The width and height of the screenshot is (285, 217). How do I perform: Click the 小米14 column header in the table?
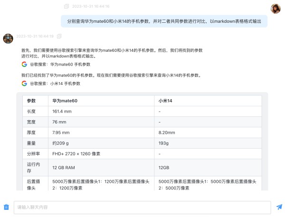coord(166,101)
